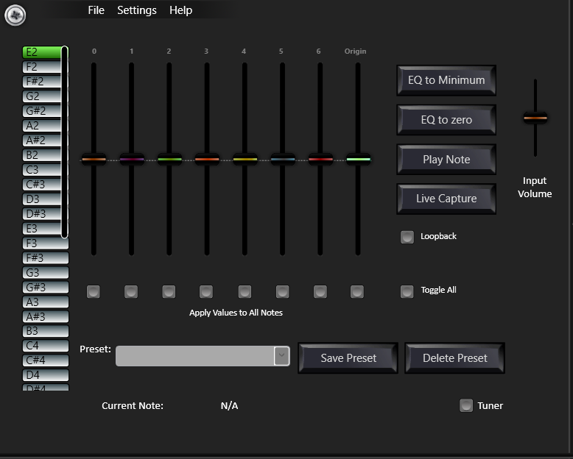This screenshot has height=459, width=573.
Task: Click the Input Volume slider handle
Action: click(x=535, y=118)
